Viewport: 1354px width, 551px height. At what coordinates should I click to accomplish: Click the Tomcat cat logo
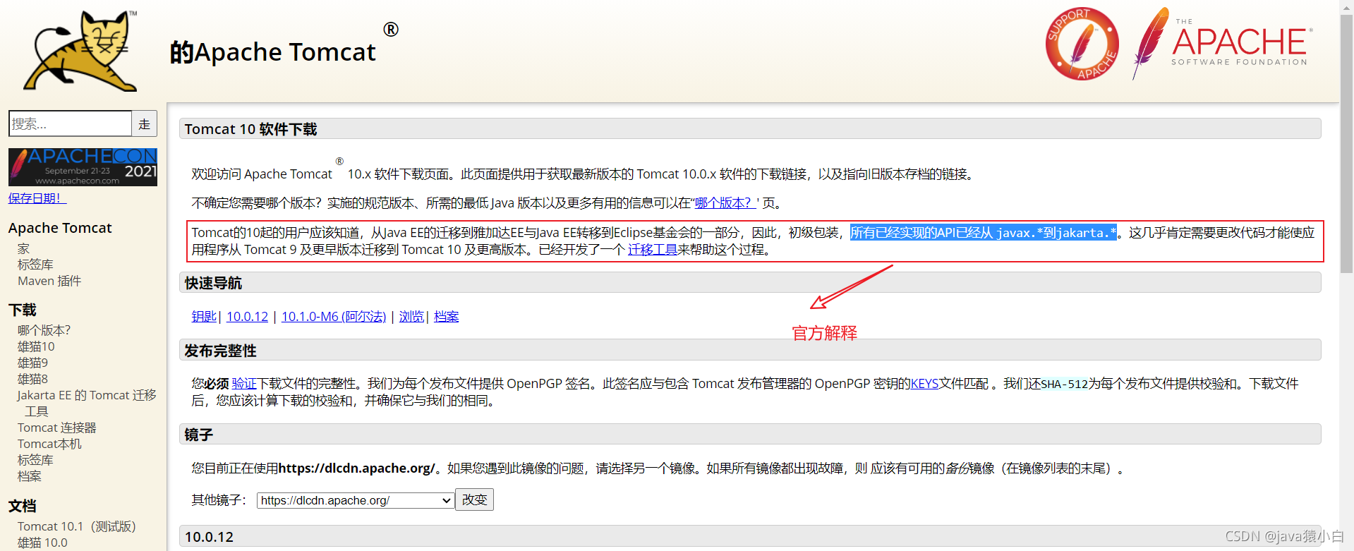click(81, 51)
